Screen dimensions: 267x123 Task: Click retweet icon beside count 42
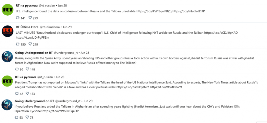(x=17, y=93)
